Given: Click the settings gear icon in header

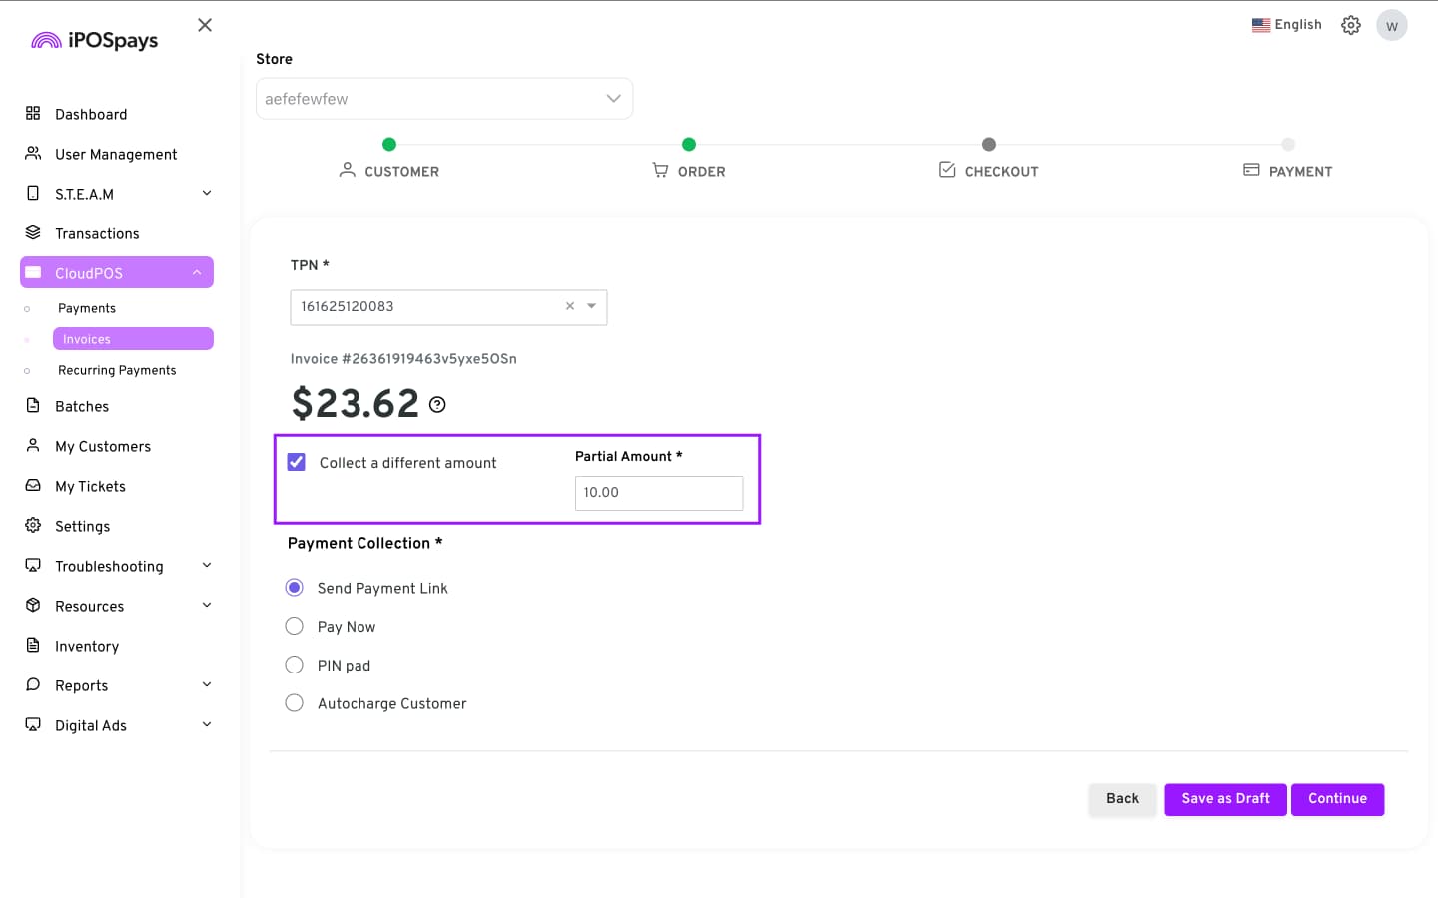Looking at the screenshot, I should click(x=1350, y=25).
